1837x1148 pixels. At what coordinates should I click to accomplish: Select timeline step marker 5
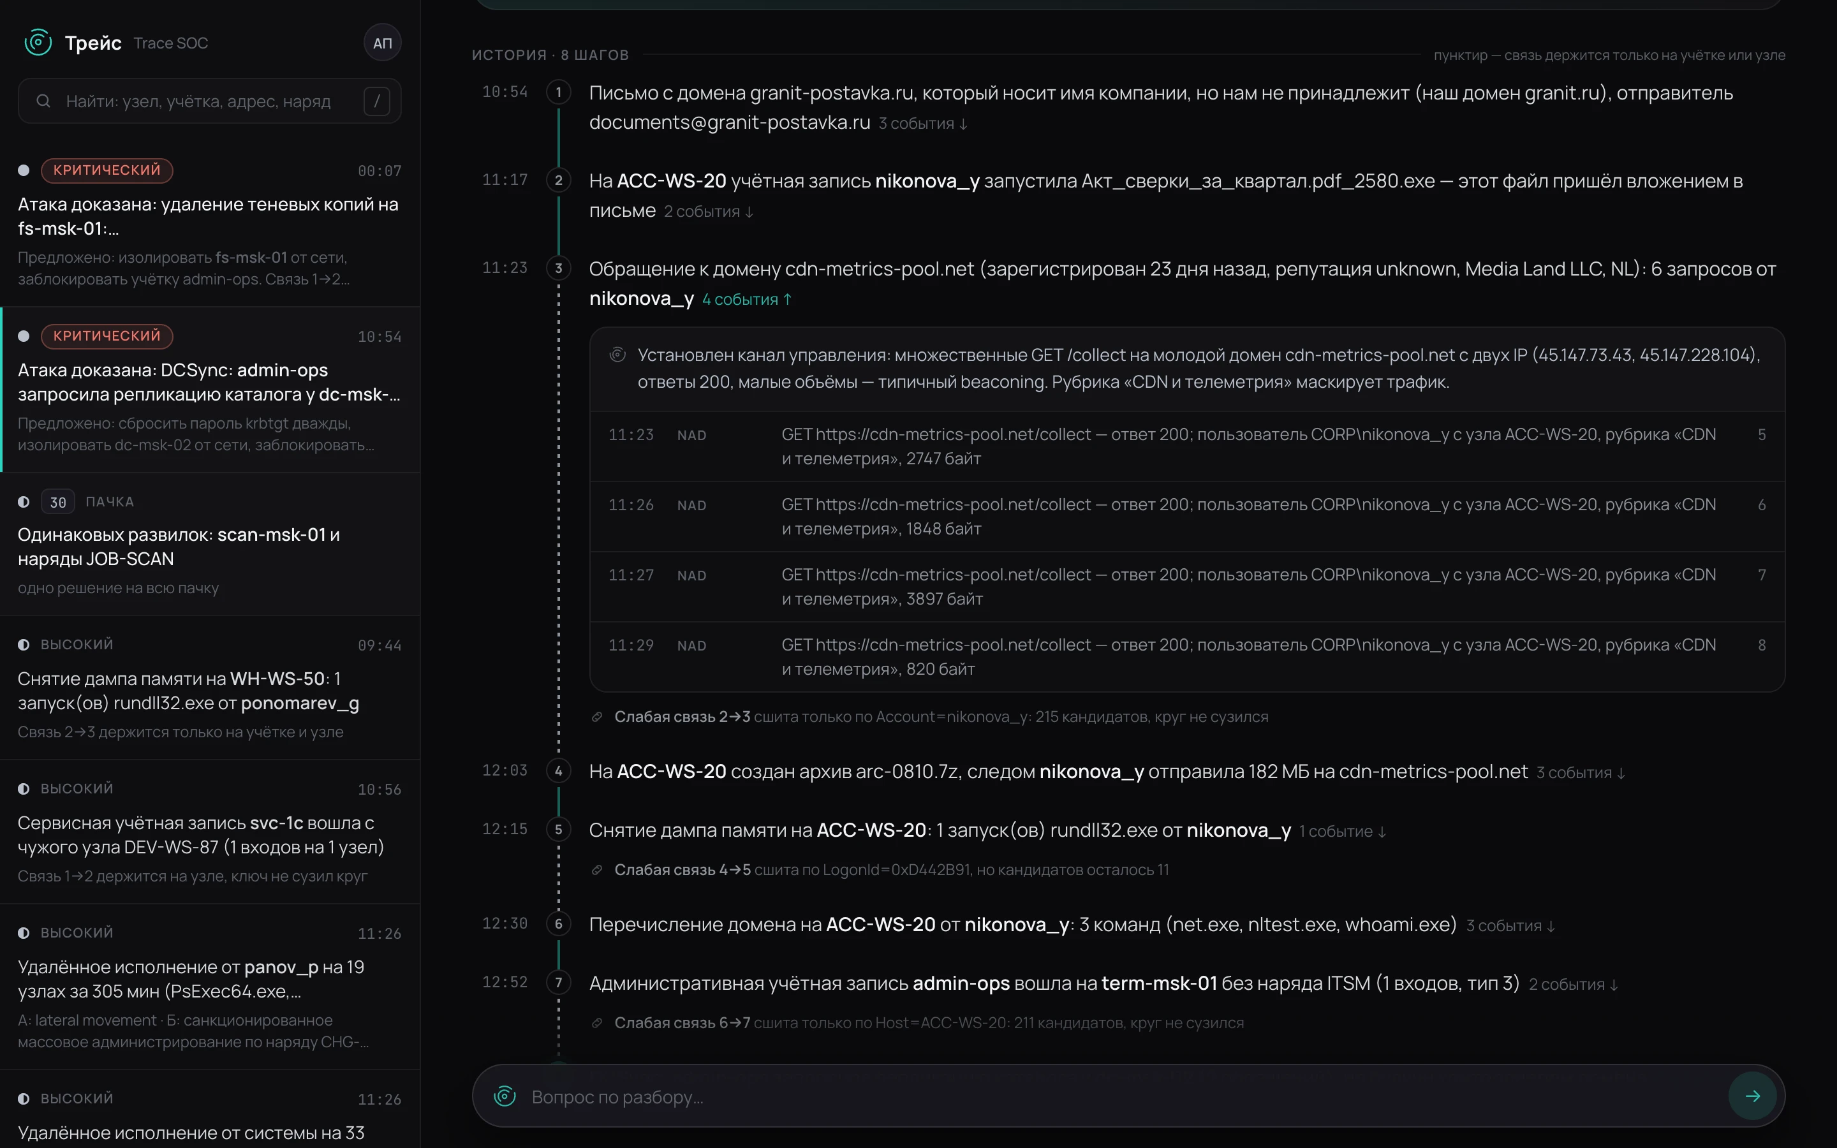[x=559, y=829]
